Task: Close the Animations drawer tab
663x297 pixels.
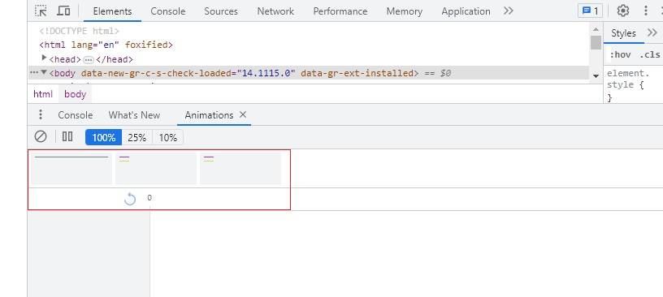Action: point(243,114)
